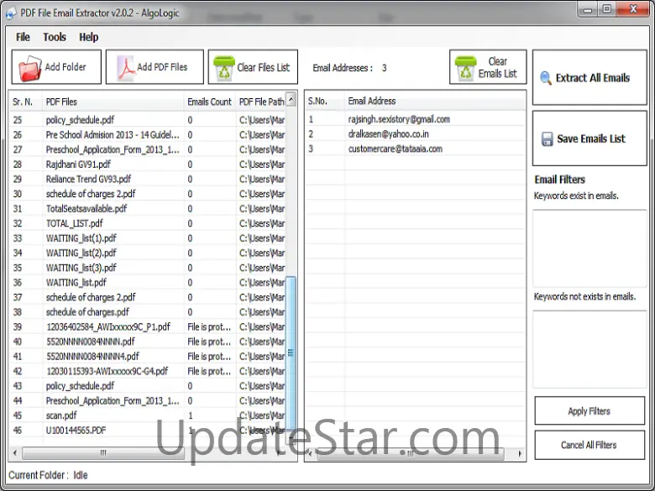Select row 25 policy_schedule.pdf

coord(149,120)
